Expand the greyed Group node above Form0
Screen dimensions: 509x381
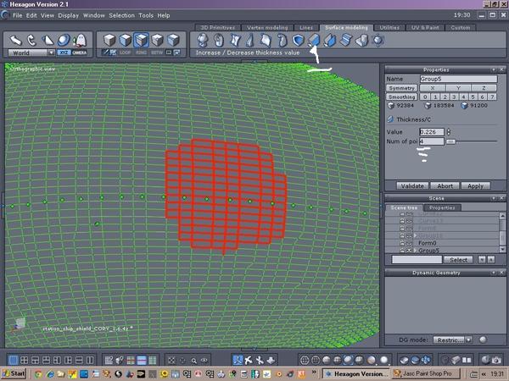415,235
